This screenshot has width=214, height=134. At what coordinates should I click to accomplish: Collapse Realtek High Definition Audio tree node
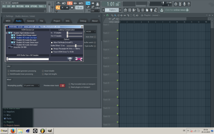click(7, 33)
